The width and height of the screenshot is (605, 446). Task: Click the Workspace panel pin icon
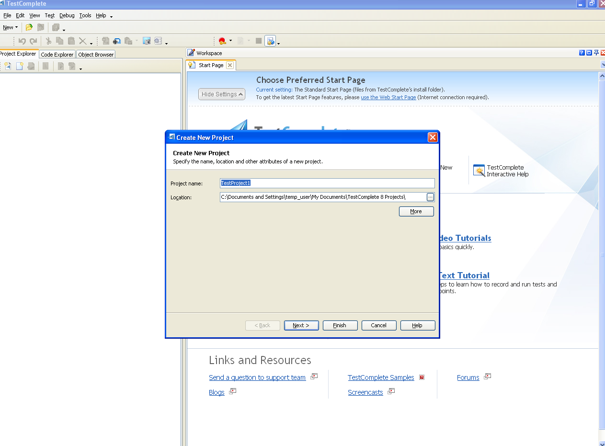(596, 53)
